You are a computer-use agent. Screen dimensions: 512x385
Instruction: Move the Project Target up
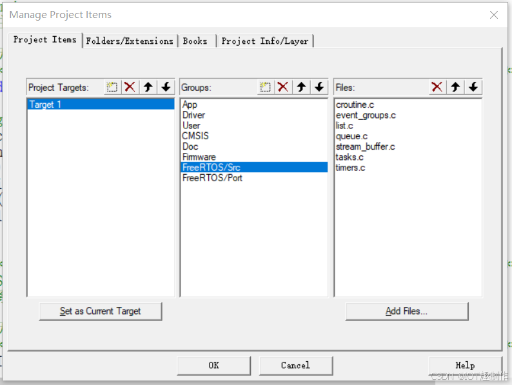point(148,87)
